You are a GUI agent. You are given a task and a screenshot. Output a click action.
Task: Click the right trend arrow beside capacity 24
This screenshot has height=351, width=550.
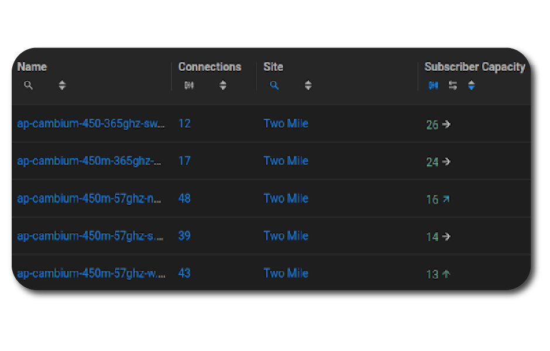point(447,161)
